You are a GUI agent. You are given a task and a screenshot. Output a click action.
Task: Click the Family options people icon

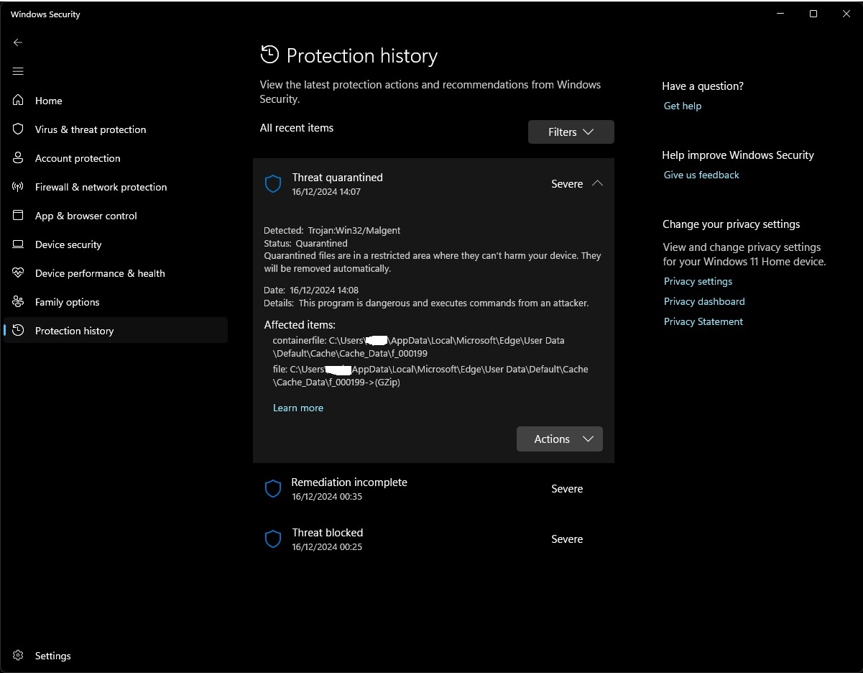[18, 302]
